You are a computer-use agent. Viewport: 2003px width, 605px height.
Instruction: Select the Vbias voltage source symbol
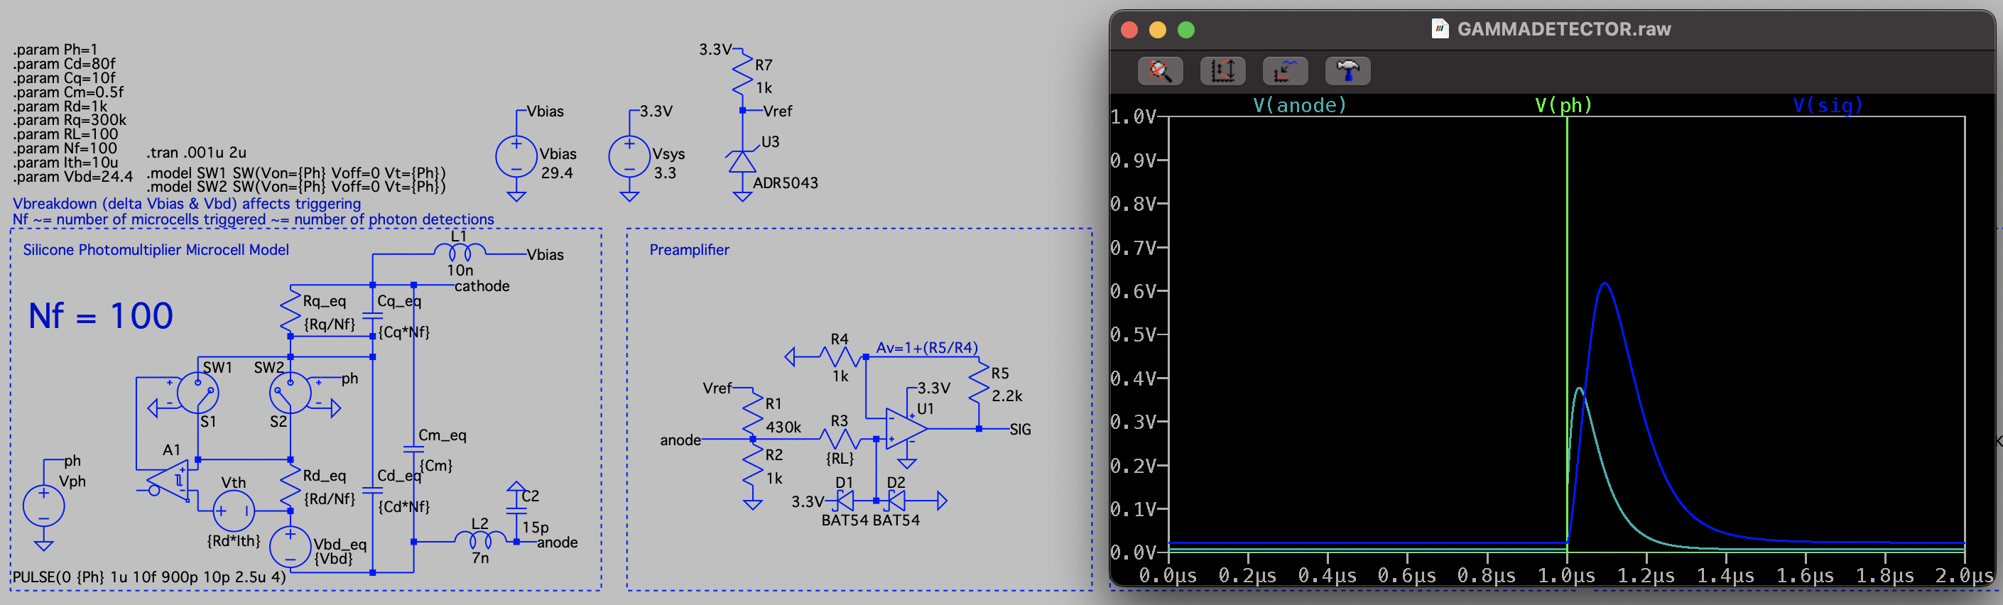pos(516,158)
